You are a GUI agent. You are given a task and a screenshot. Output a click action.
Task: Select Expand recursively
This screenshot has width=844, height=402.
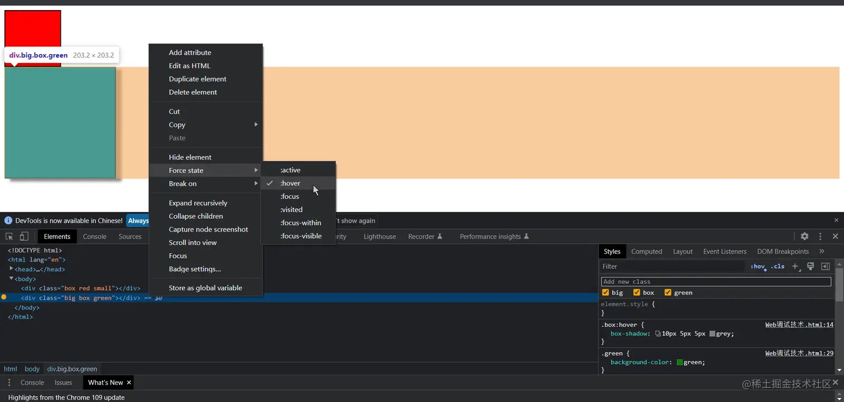(205, 203)
